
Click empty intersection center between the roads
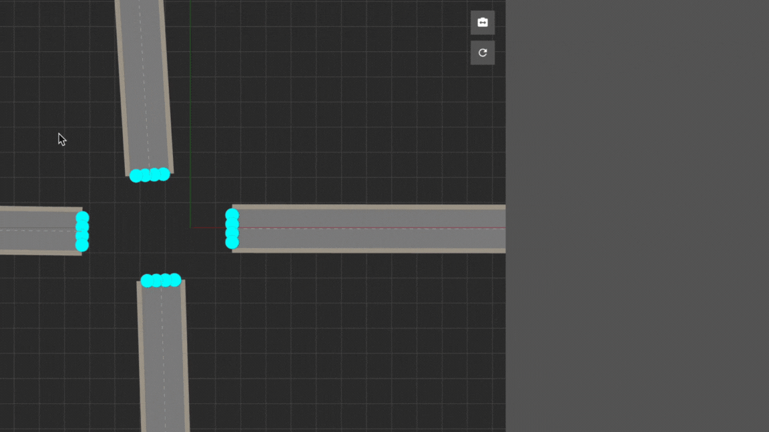coord(157,228)
